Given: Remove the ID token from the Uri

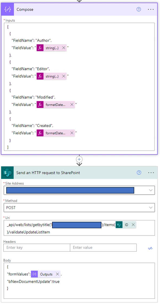Looking at the screenshot, I should [x=133, y=225].
